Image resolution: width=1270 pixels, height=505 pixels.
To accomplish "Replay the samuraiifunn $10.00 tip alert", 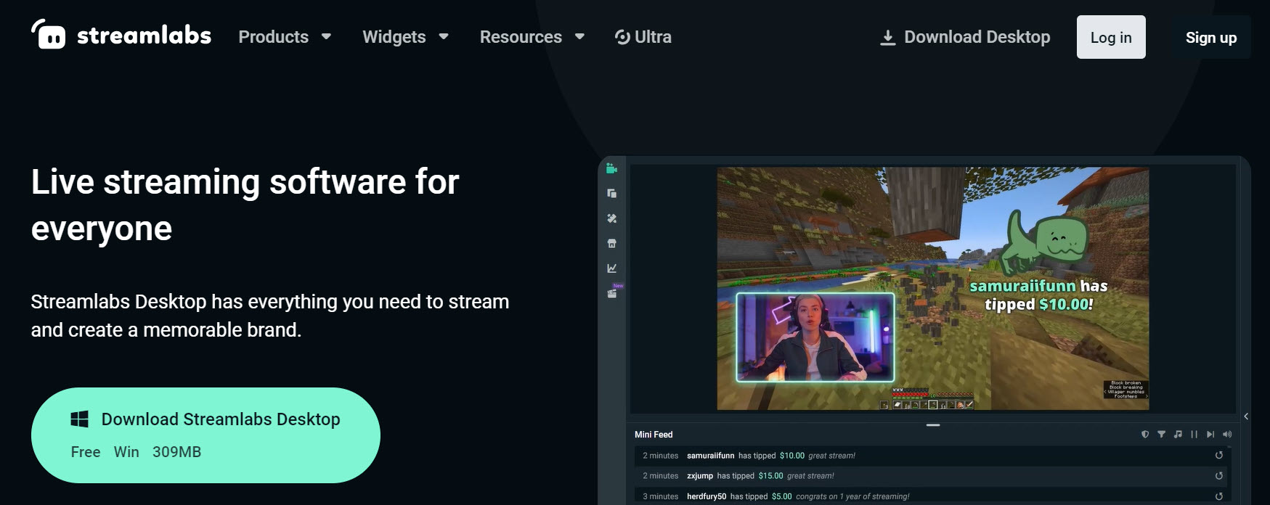I will [x=1219, y=456].
